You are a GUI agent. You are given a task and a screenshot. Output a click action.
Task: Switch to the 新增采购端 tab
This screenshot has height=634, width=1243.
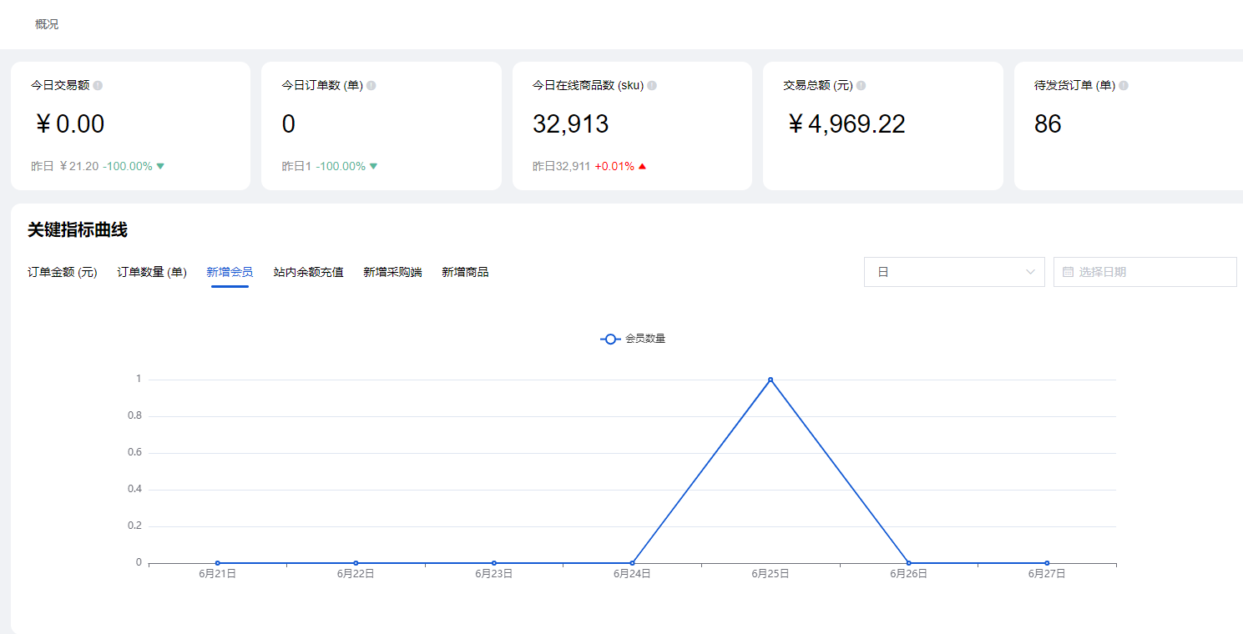click(x=392, y=272)
